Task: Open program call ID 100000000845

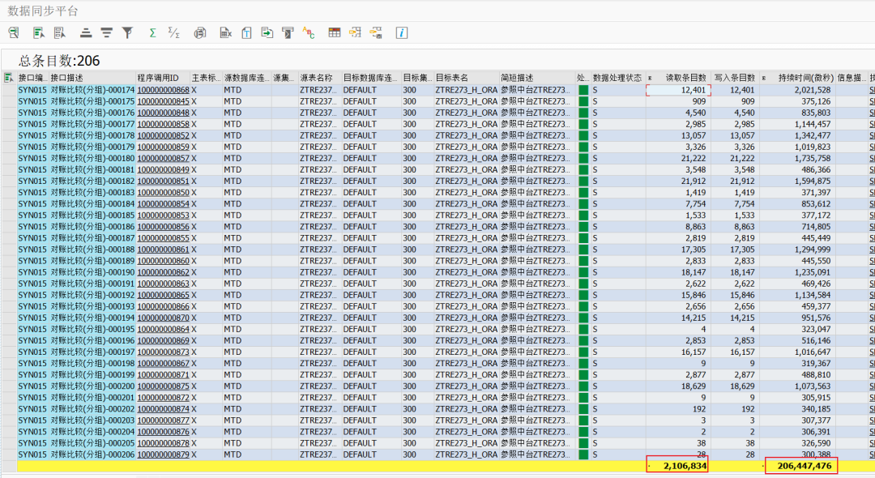Action: (164, 101)
